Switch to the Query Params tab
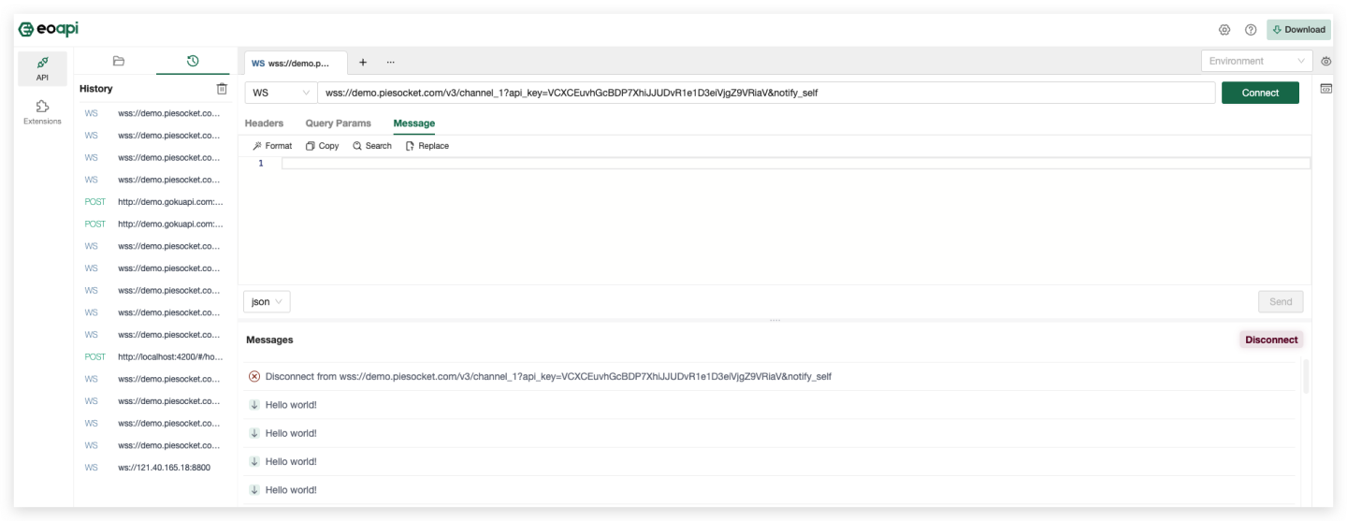This screenshot has width=1347, height=521. [338, 123]
